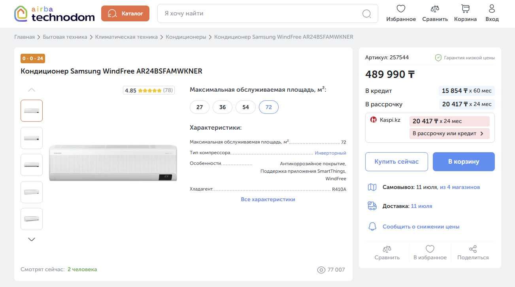515x287 pixels.
Task: Show next thumbnails with down chevron
Action: coord(32,239)
